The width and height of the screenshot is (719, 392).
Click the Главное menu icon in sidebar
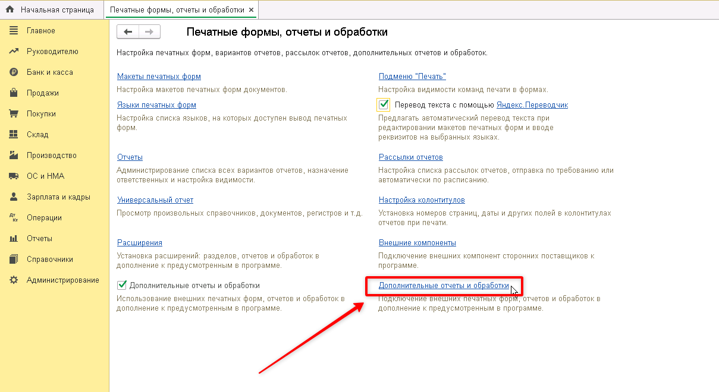14,31
